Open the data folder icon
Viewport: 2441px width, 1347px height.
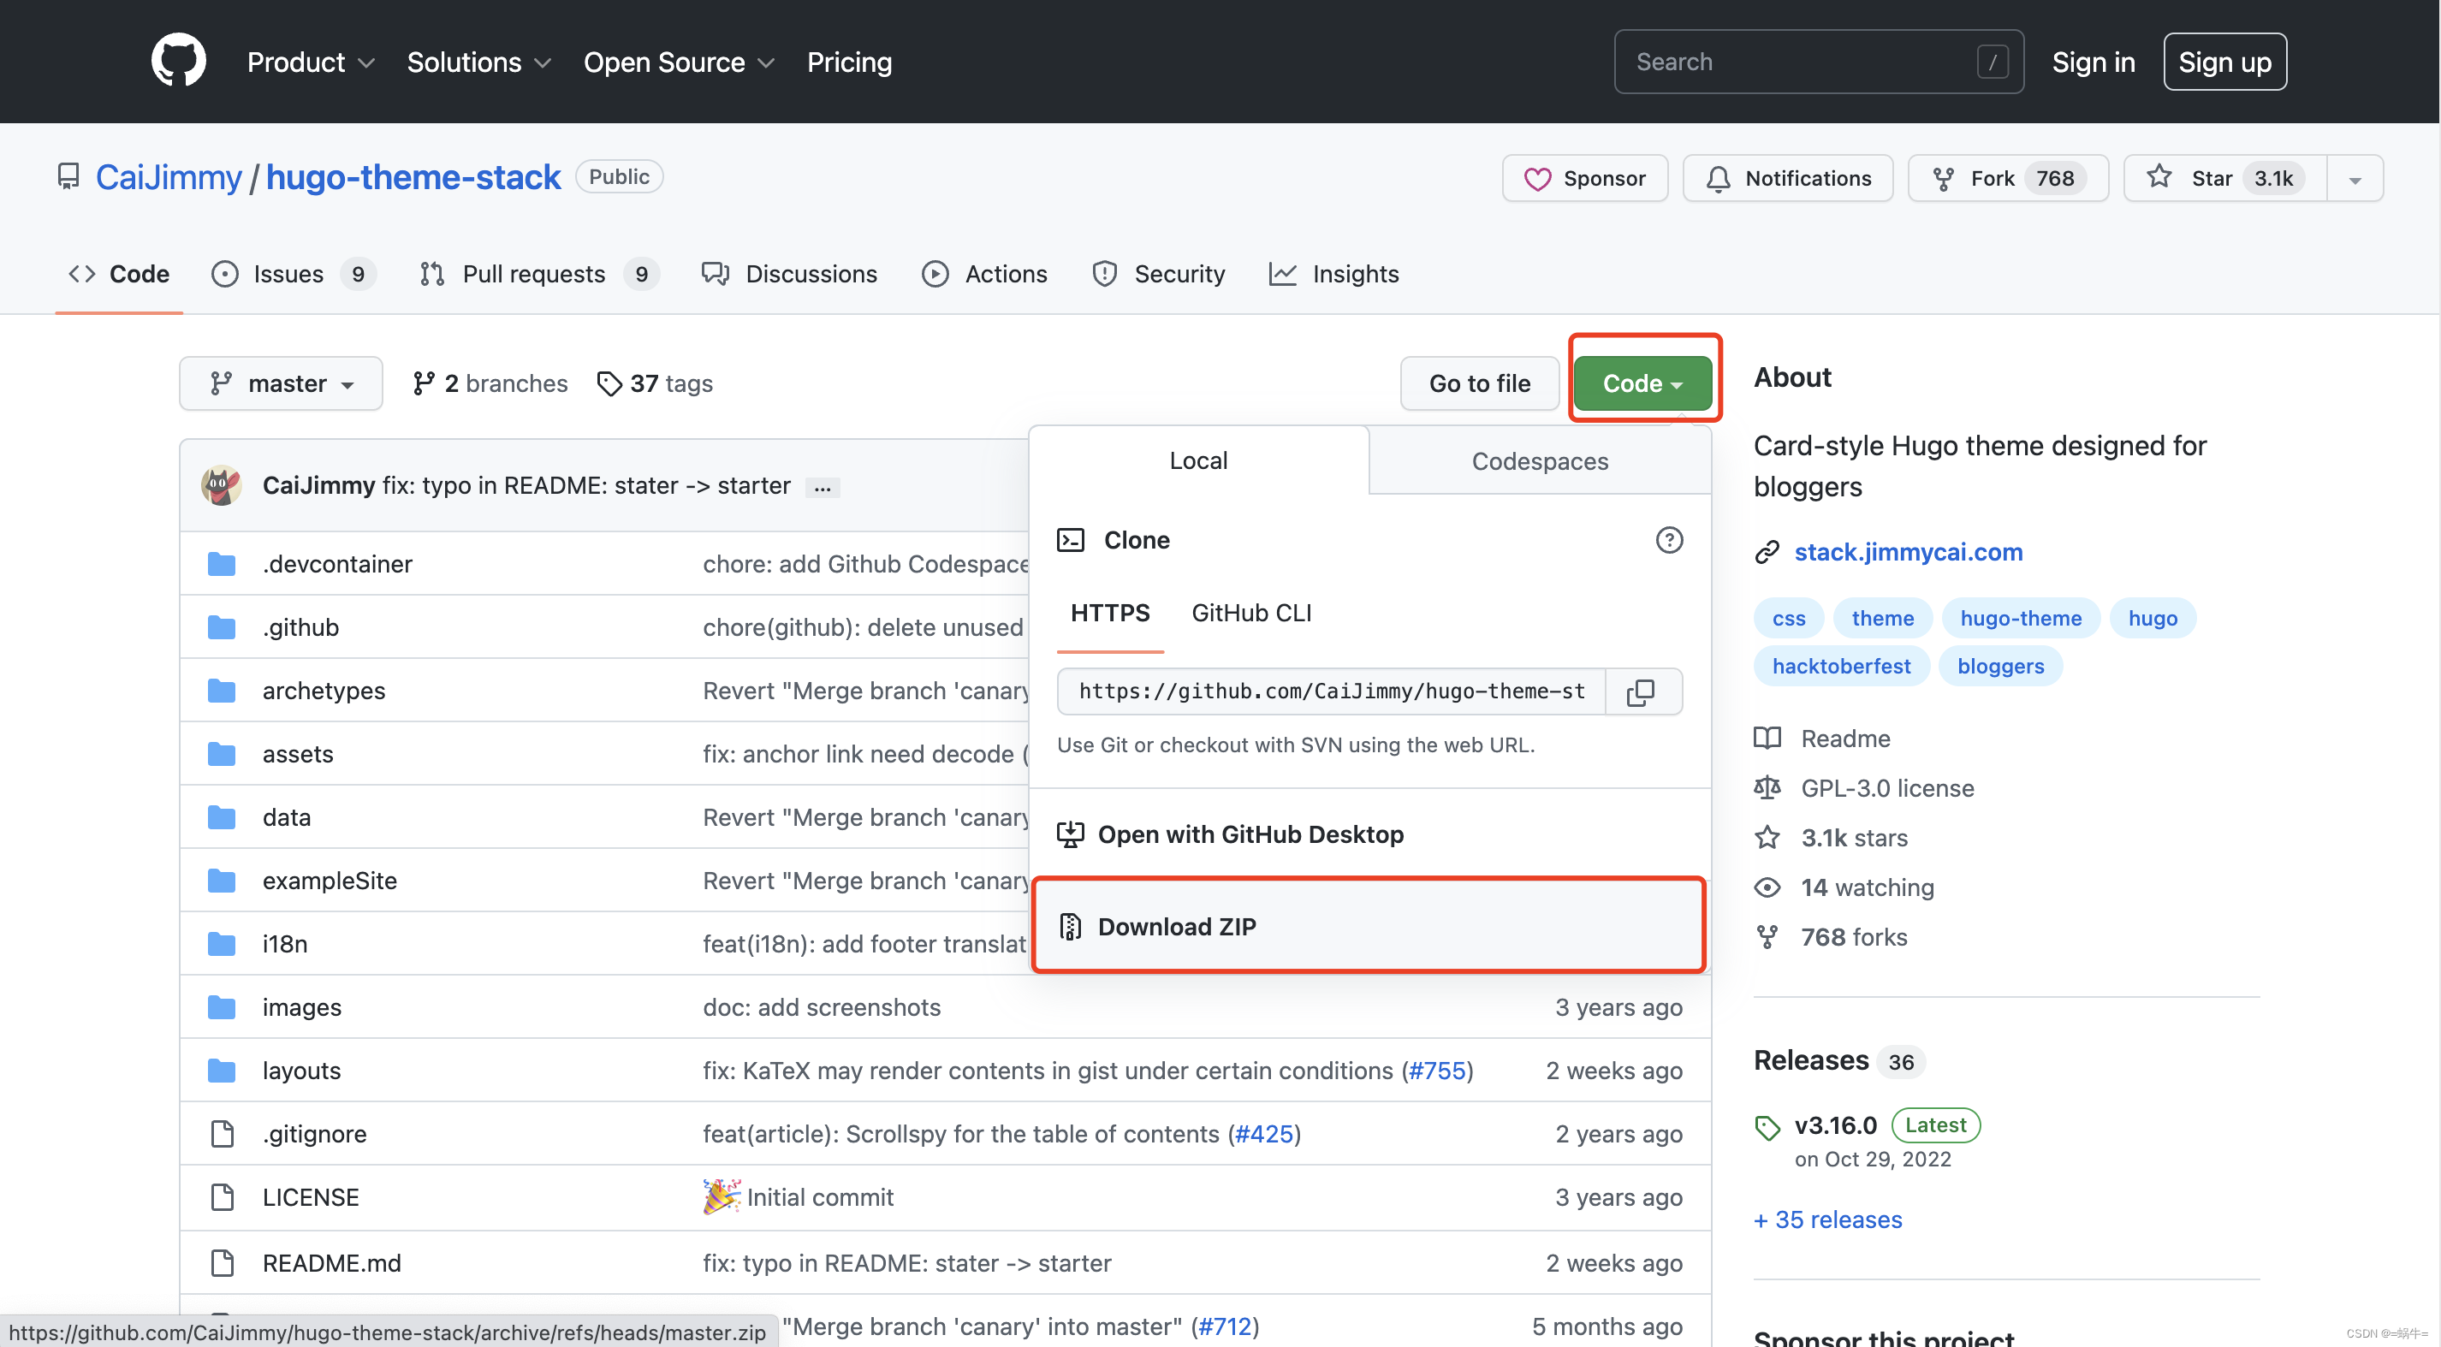pyautogui.click(x=222, y=818)
